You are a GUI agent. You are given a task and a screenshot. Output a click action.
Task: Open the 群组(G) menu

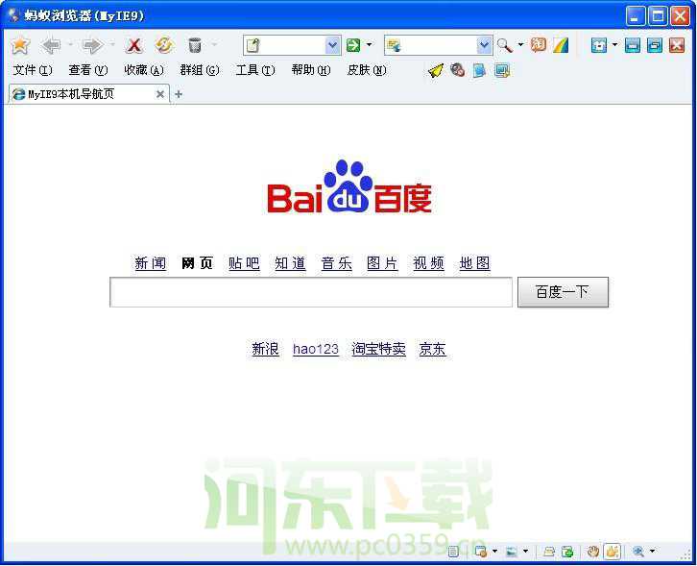(x=200, y=70)
